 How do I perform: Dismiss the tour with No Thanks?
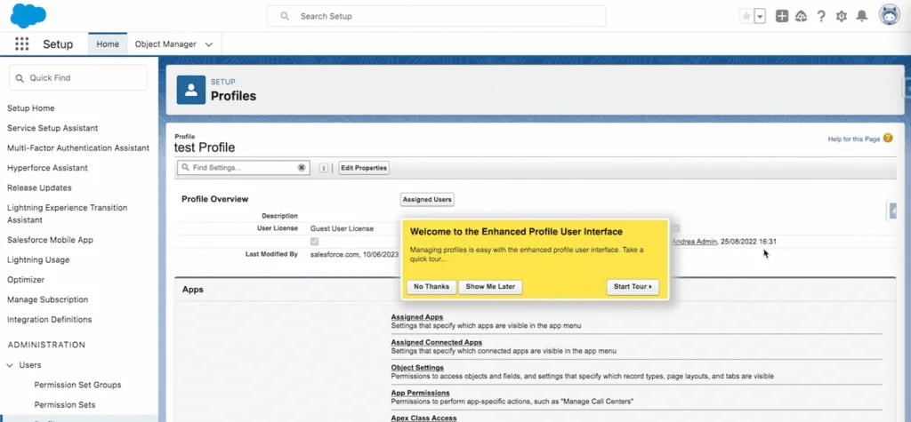pyautogui.click(x=431, y=287)
